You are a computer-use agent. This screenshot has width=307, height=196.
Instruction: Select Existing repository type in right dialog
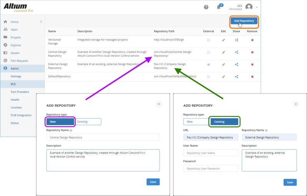tap(224, 122)
